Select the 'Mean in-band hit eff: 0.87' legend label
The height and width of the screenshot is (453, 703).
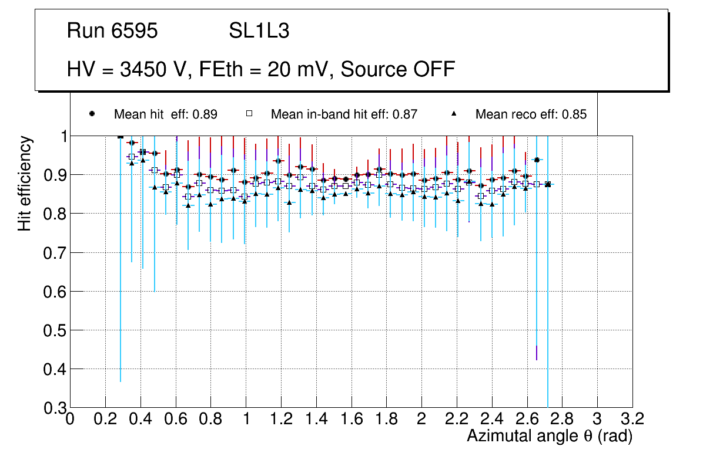point(344,114)
